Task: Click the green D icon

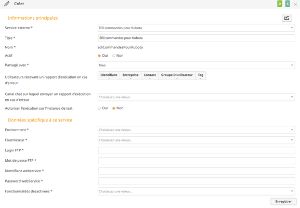Action: tap(280, 4)
